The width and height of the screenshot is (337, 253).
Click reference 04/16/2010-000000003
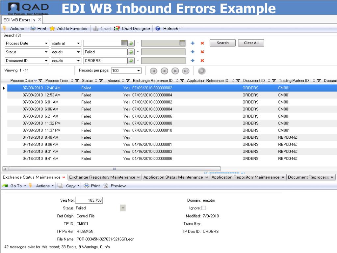(152, 152)
